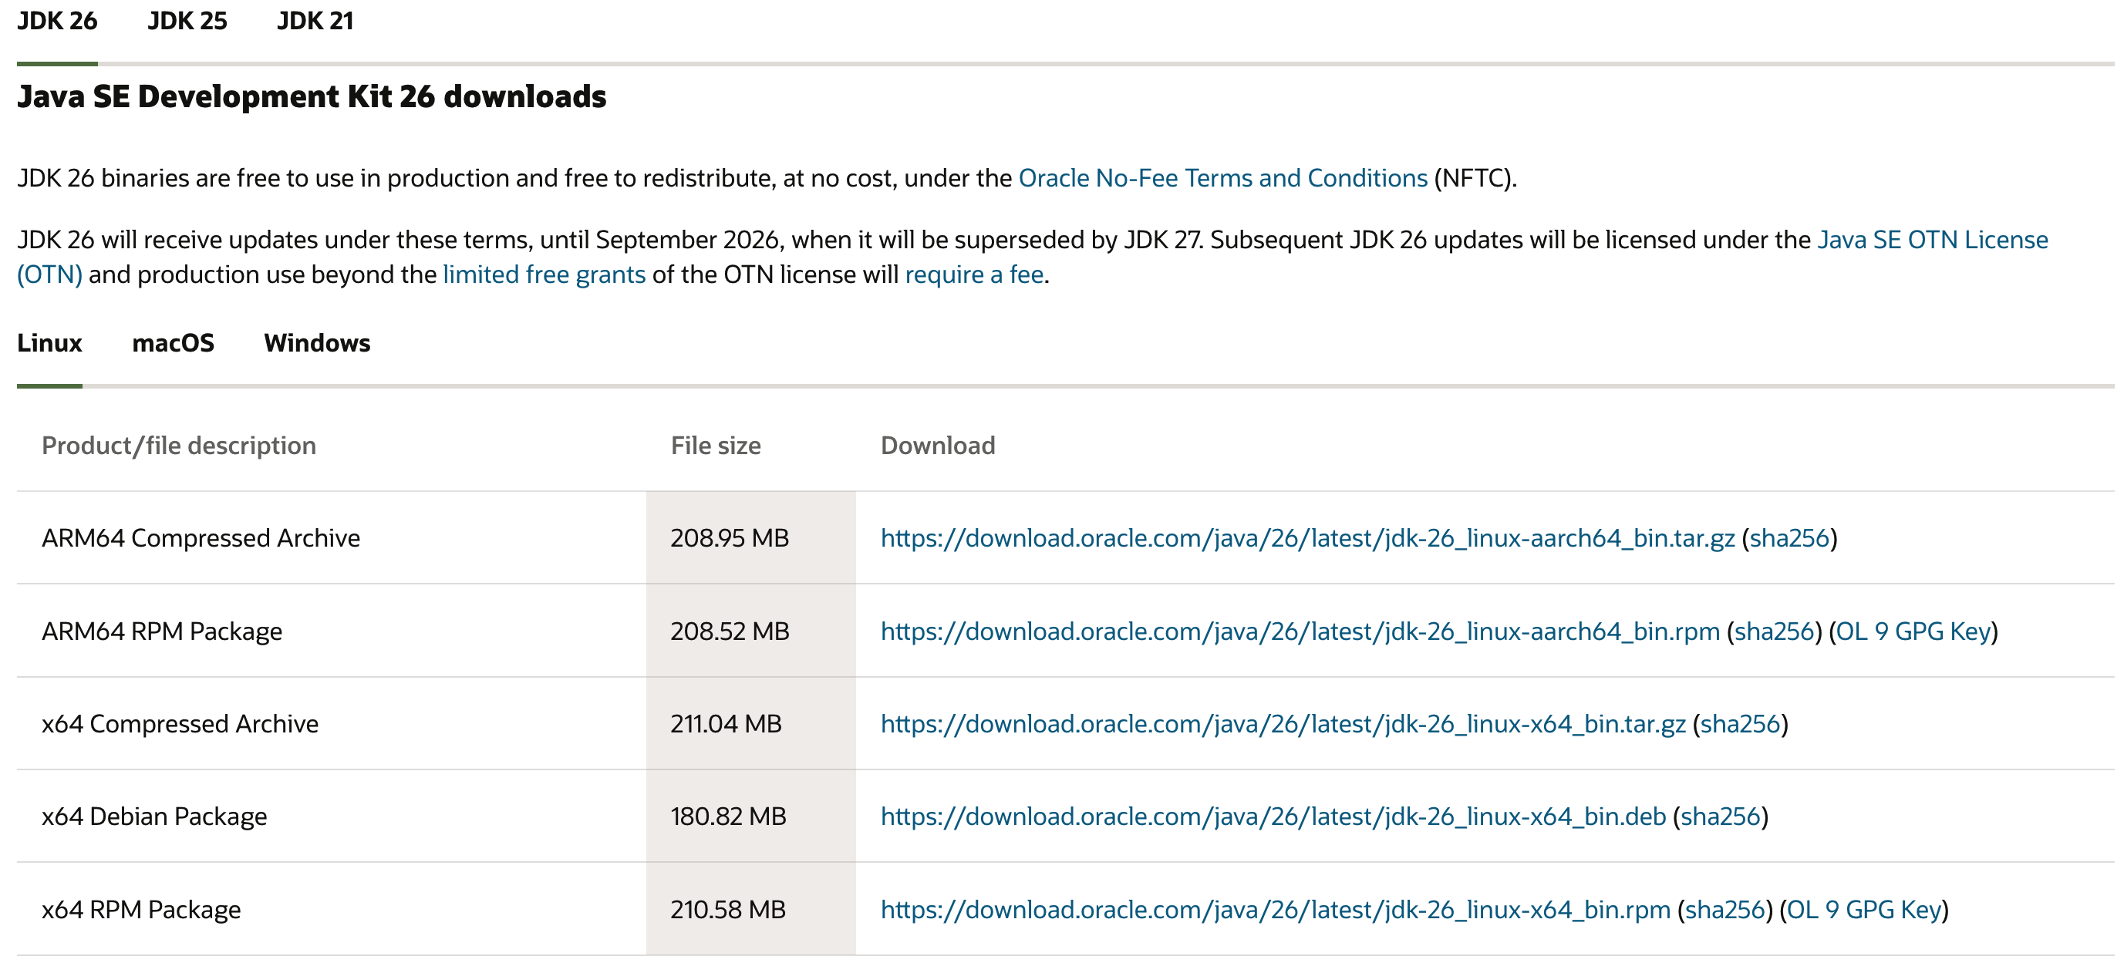The image size is (2124, 973).
Task: Download the x64 Debian Package .deb
Action: [1273, 816]
